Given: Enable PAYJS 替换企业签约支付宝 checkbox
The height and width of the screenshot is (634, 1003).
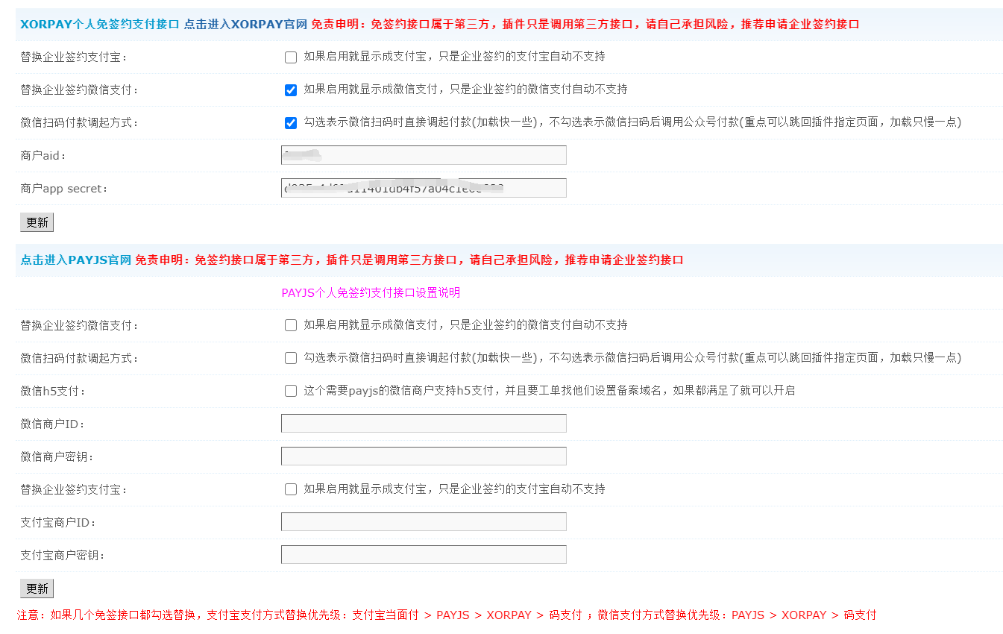Looking at the screenshot, I should [291, 489].
